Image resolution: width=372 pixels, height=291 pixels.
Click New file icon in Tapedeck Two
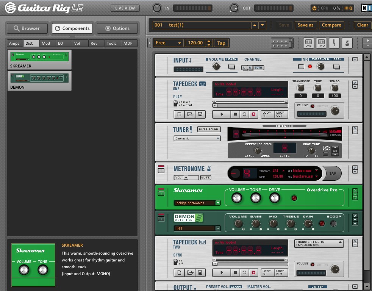pos(179,272)
